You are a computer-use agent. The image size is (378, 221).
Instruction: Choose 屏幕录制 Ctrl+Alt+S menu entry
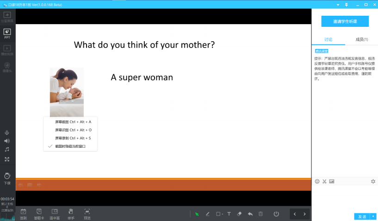[73, 138]
